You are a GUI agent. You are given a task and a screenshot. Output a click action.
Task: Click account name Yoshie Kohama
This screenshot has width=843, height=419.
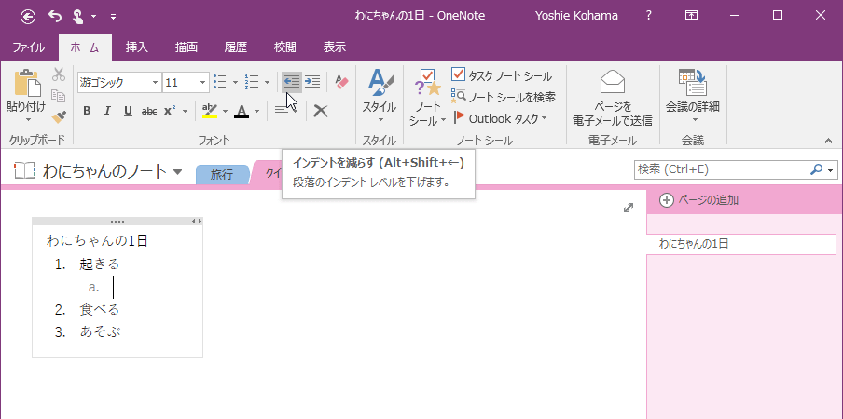coord(576,16)
